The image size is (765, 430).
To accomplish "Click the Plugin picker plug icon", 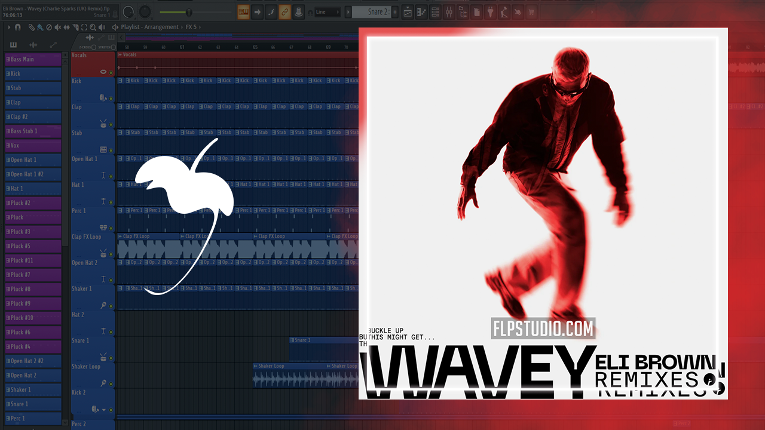I will click(x=490, y=12).
